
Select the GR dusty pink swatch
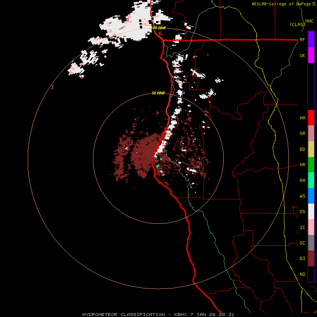click(x=311, y=133)
